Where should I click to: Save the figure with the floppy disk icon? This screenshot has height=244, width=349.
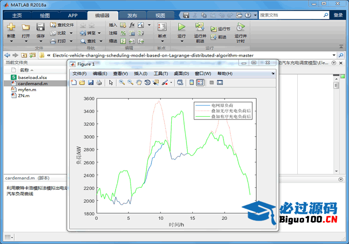91,82
